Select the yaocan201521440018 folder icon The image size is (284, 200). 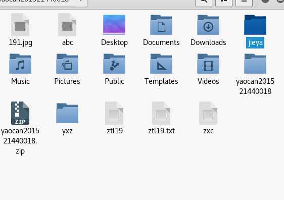255,64
